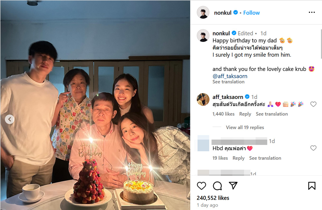This screenshot has width=322, height=210.
Task: Open nonkul's profile picture in the header
Action: (203, 13)
